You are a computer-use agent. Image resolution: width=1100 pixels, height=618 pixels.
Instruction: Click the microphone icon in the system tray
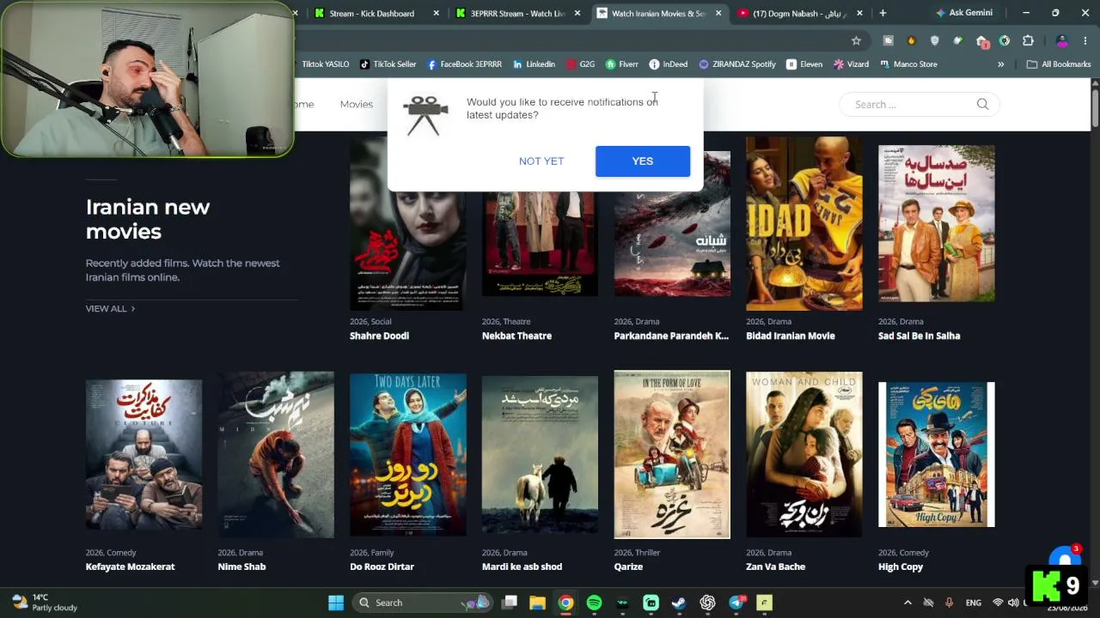pyautogui.click(x=950, y=603)
